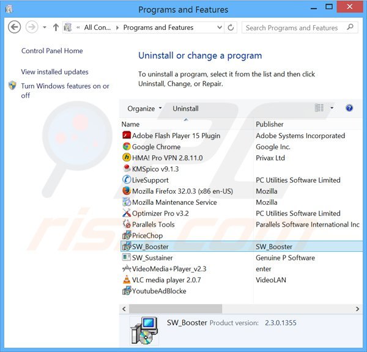Click the SW_Booster details pane installer icon
The height and width of the screenshot is (352, 367).
coord(144,331)
